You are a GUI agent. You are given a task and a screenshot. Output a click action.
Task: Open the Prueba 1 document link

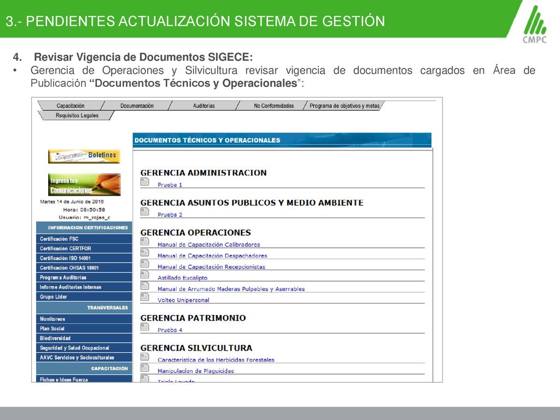(x=170, y=185)
